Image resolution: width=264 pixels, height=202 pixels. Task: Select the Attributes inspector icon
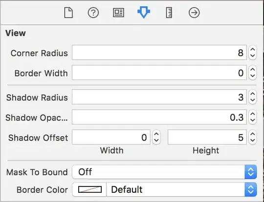point(144,12)
